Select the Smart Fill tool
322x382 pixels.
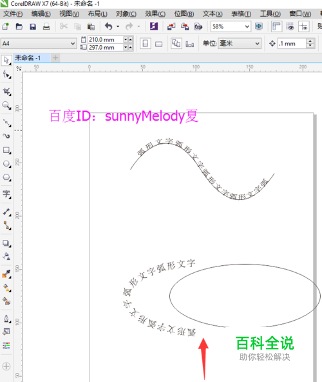tap(6, 301)
